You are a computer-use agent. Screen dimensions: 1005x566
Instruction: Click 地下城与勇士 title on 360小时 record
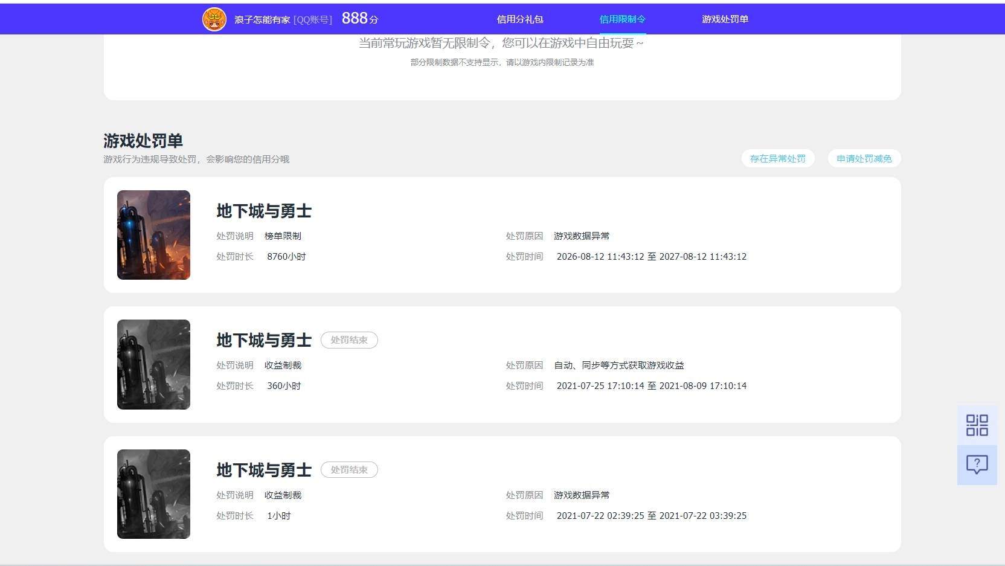pos(264,341)
